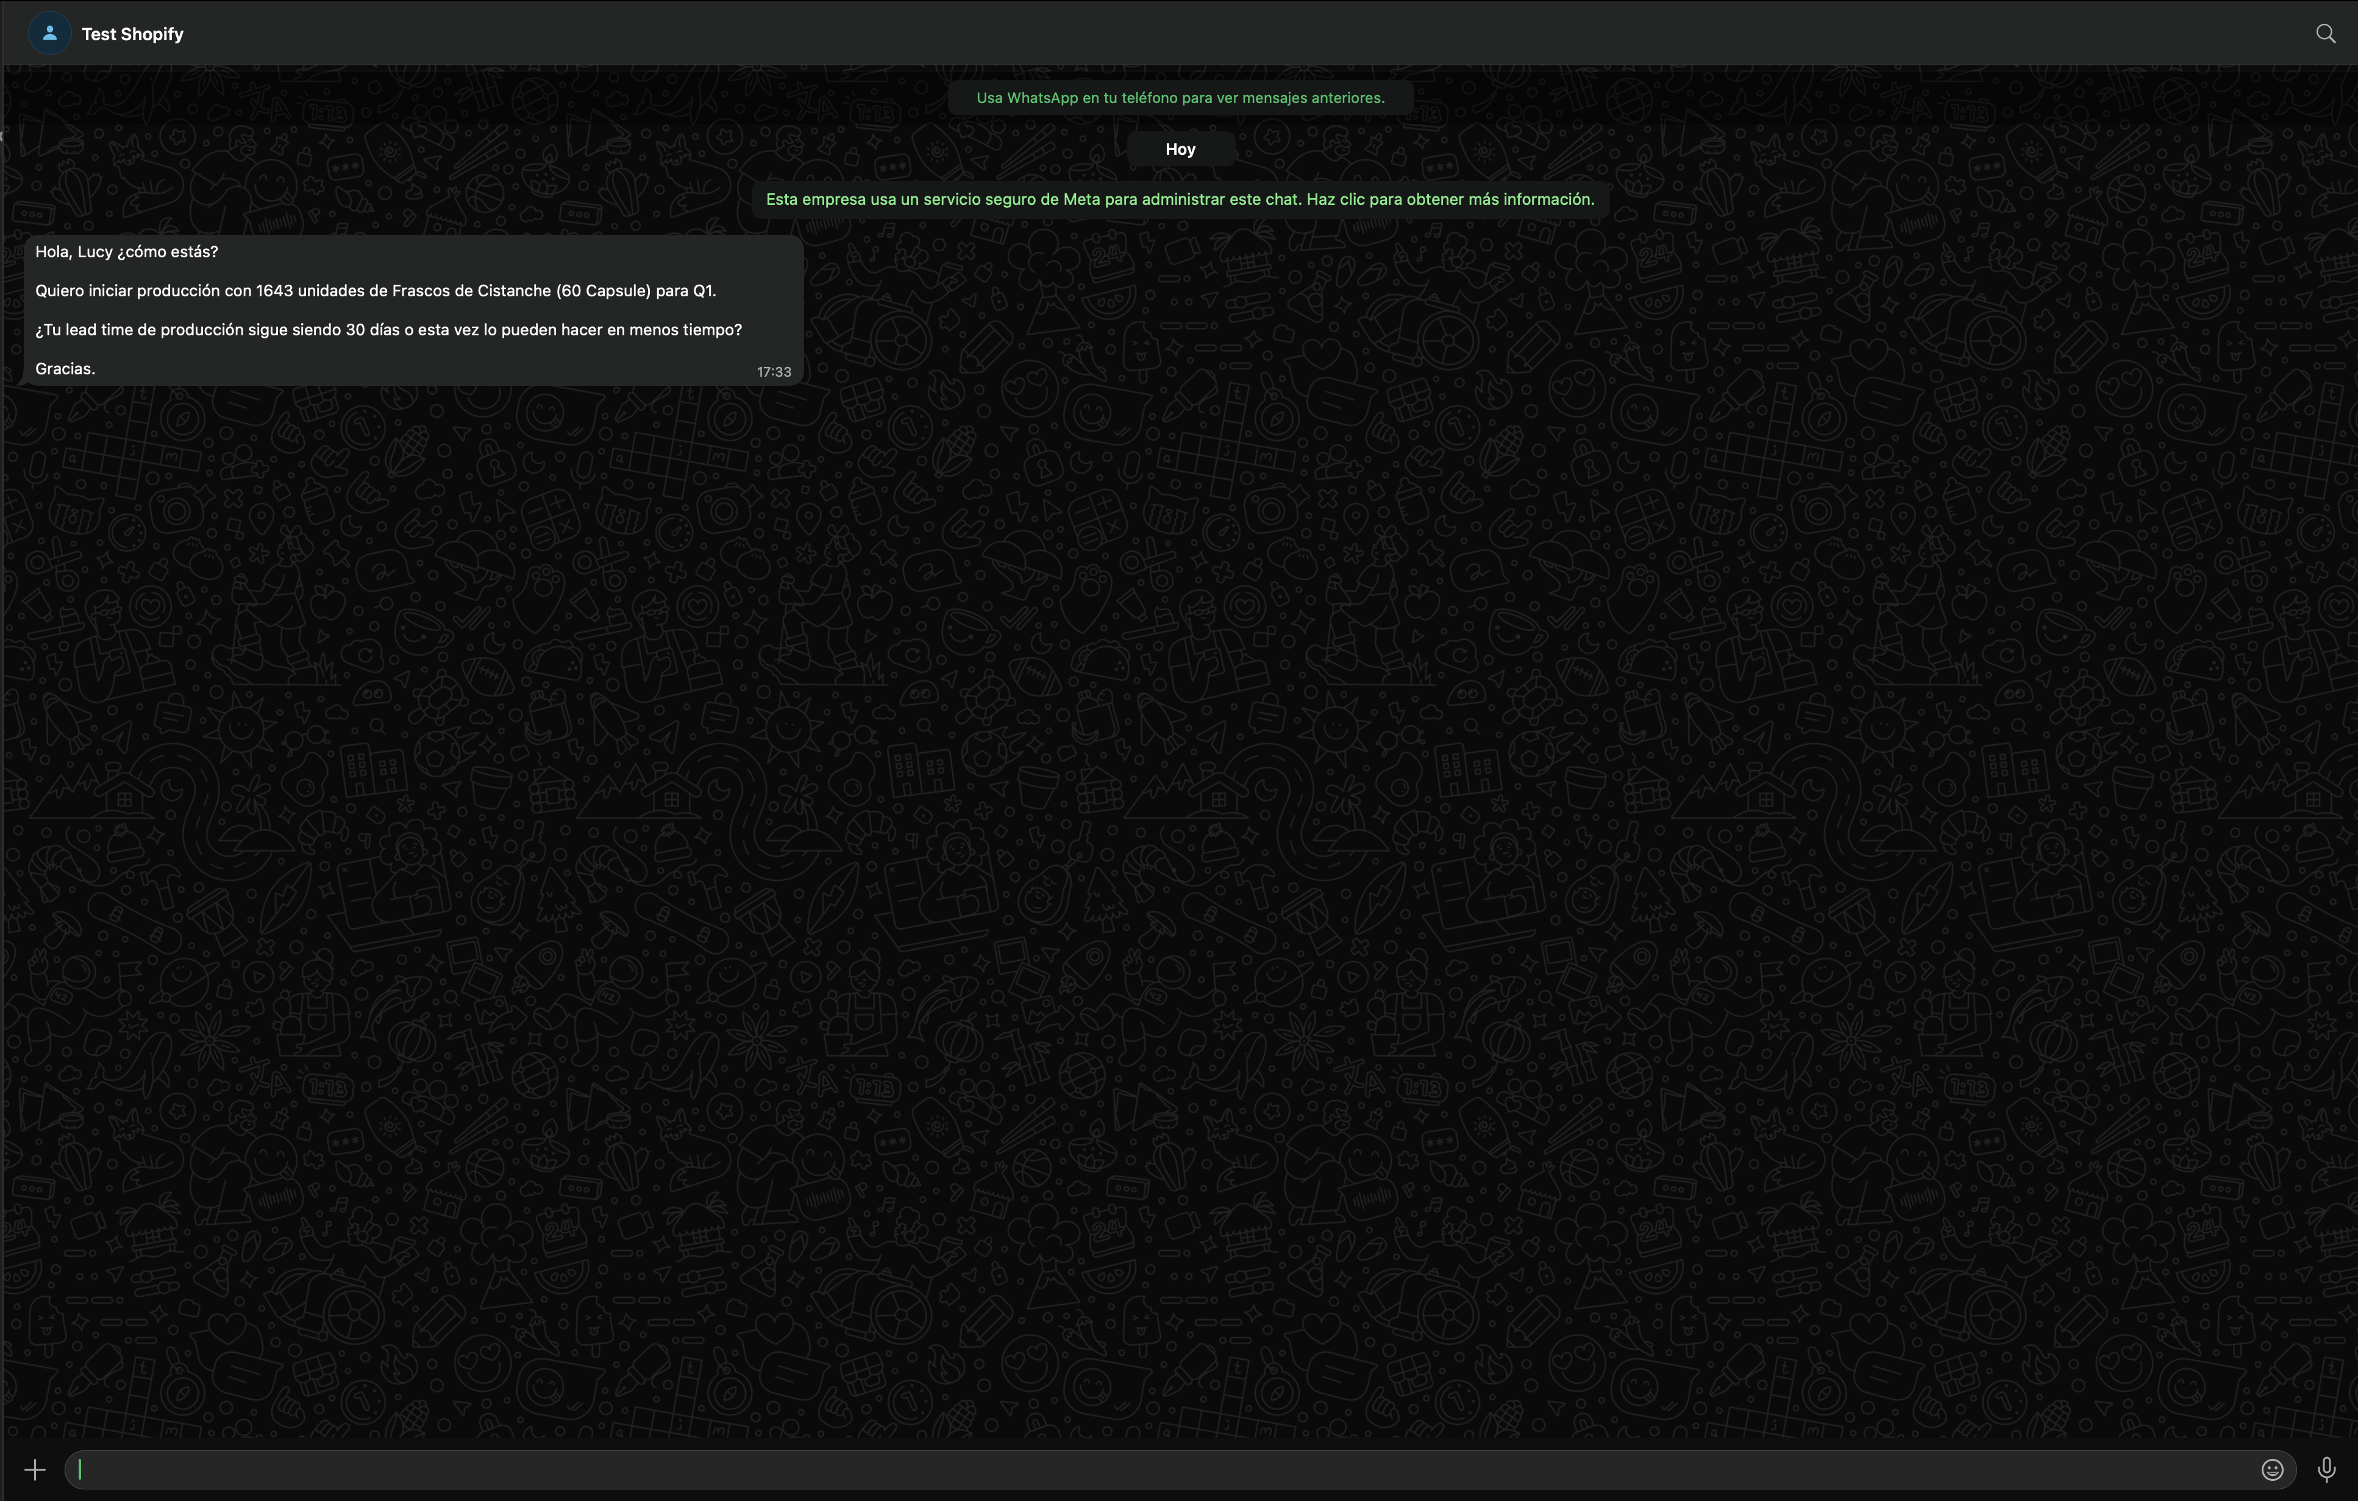Click the 'Usa WhatsApp en tu teléfono' banner

[1179, 98]
